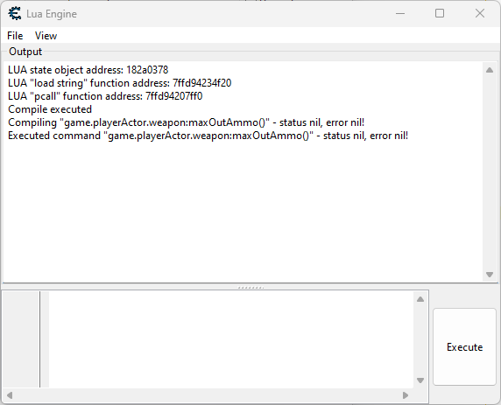Click the script editor's scroll-down arrow
Viewport: 501px width, 405px height.
click(x=420, y=381)
